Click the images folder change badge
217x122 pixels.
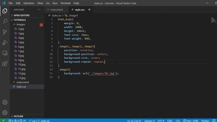41,25
